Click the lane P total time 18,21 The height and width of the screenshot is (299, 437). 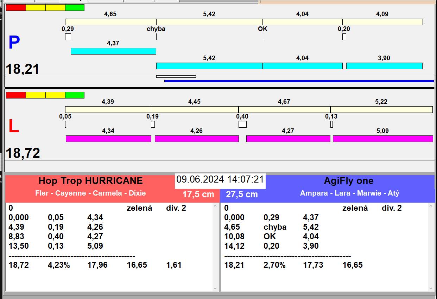coord(23,69)
